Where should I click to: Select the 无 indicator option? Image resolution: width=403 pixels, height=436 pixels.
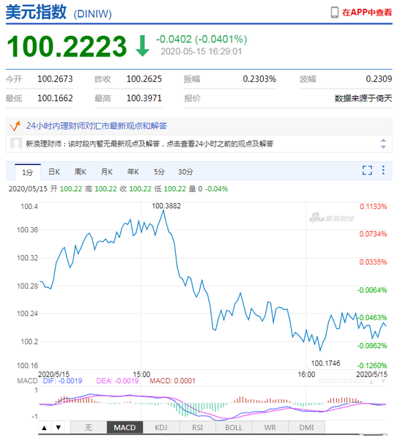pyautogui.click(x=89, y=427)
